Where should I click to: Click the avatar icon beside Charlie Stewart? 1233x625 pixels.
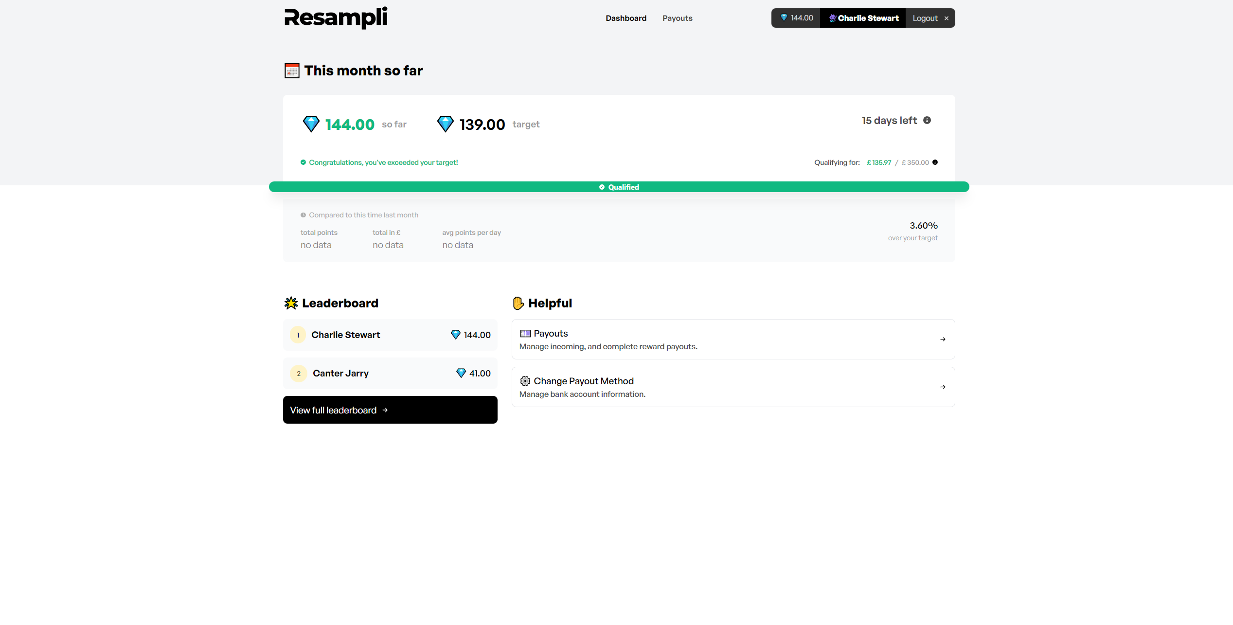coord(832,18)
